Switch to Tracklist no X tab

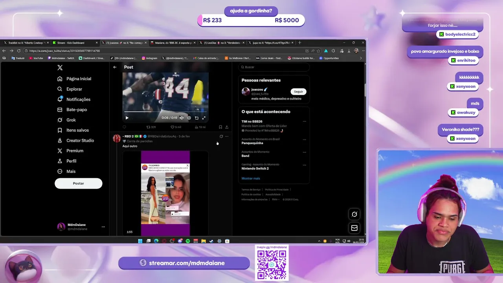(x=26, y=43)
